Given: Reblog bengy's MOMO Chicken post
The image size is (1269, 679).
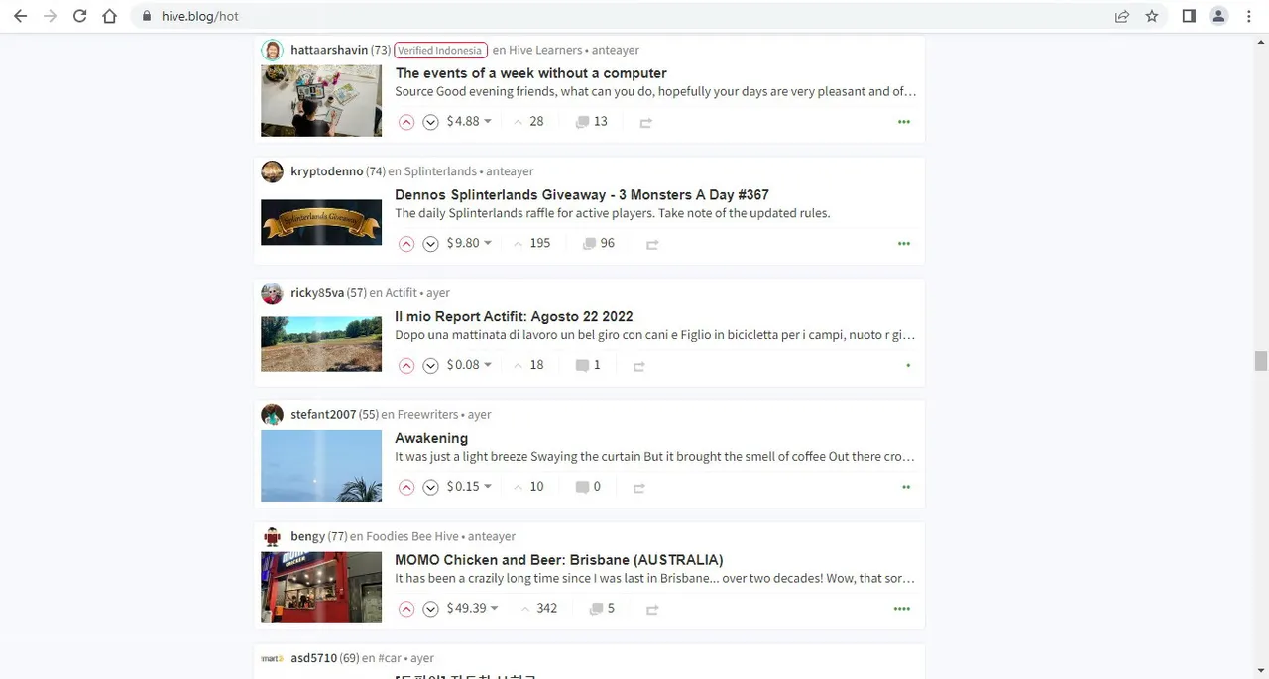Looking at the screenshot, I should click(x=652, y=609).
